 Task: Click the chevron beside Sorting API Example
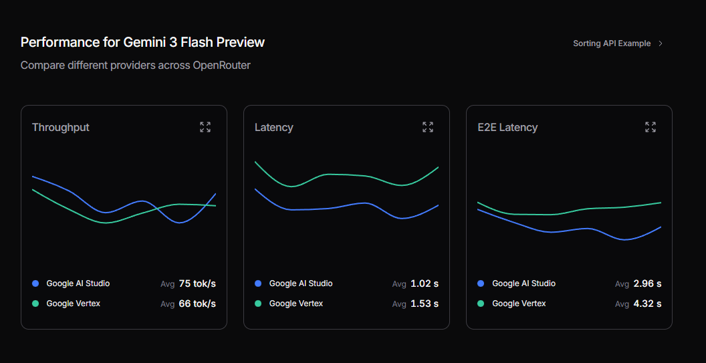[x=661, y=43]
